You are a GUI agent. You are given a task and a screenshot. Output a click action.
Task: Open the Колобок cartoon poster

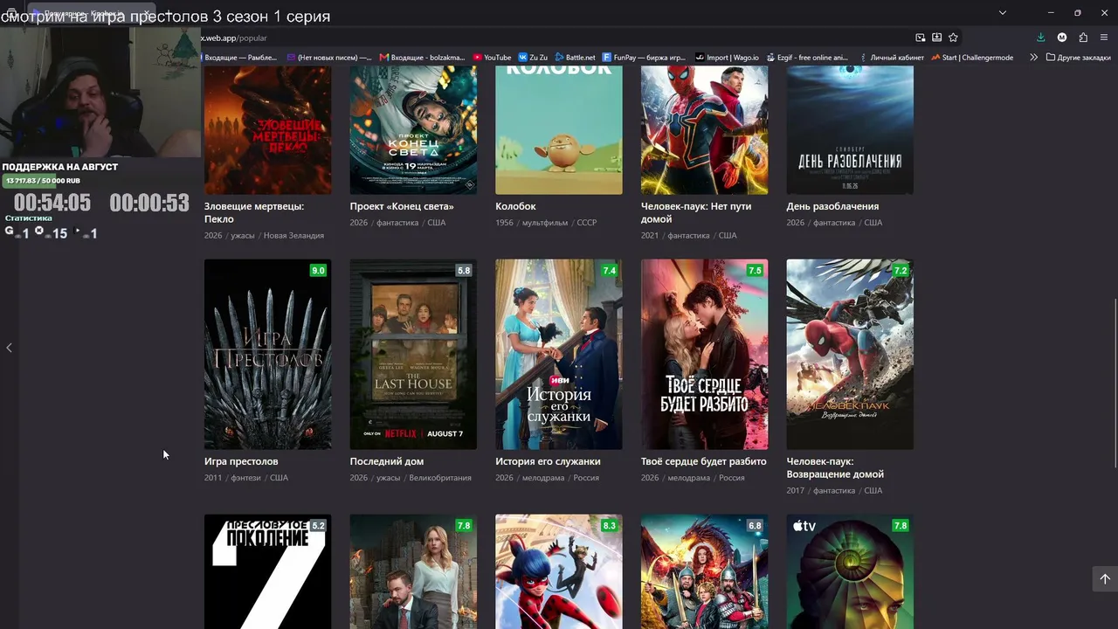point(559,129)
